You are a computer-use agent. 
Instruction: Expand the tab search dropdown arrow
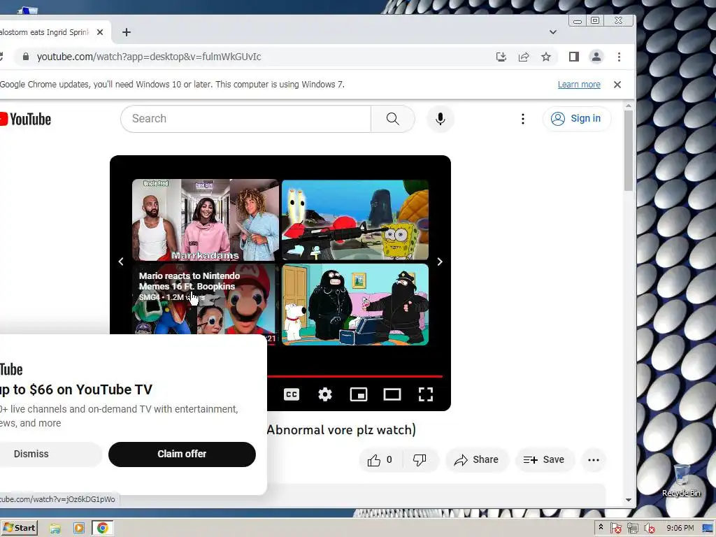[x=553, y=32]
